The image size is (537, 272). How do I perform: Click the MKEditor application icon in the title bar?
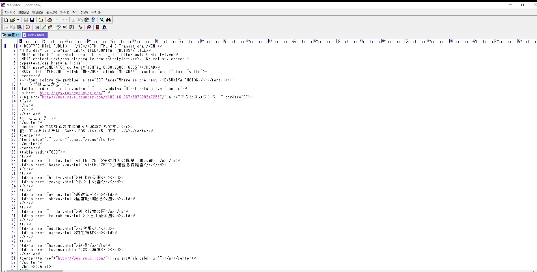[3, 5]
